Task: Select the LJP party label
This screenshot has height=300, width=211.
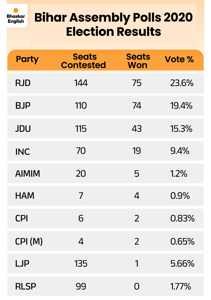Action: 22,264
